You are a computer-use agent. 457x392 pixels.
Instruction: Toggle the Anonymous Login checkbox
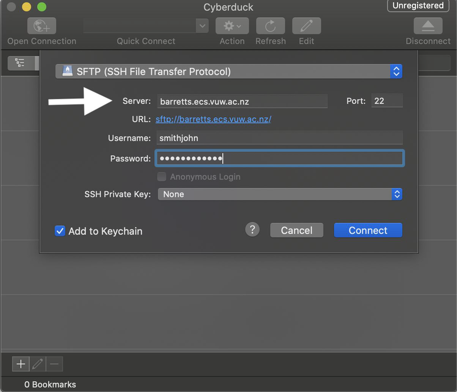[x=162, y=177]
